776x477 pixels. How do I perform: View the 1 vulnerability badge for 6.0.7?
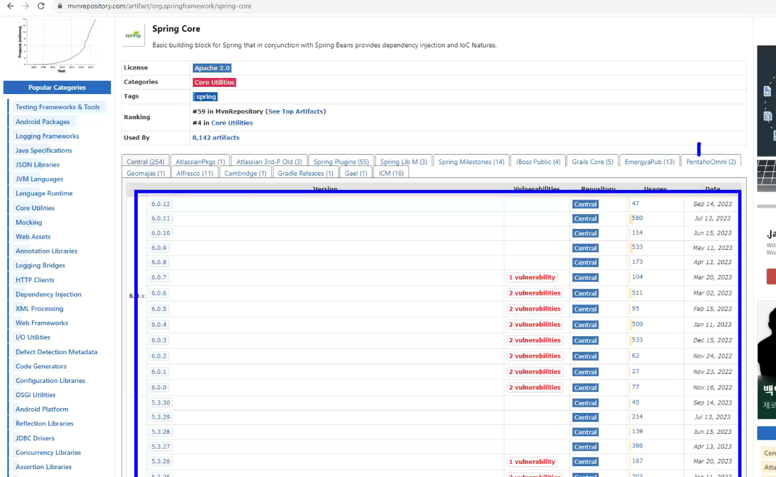(532, 277)
